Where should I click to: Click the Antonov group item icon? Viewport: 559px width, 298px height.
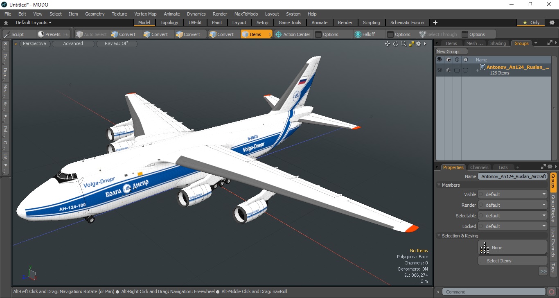(x=482, y=67)
